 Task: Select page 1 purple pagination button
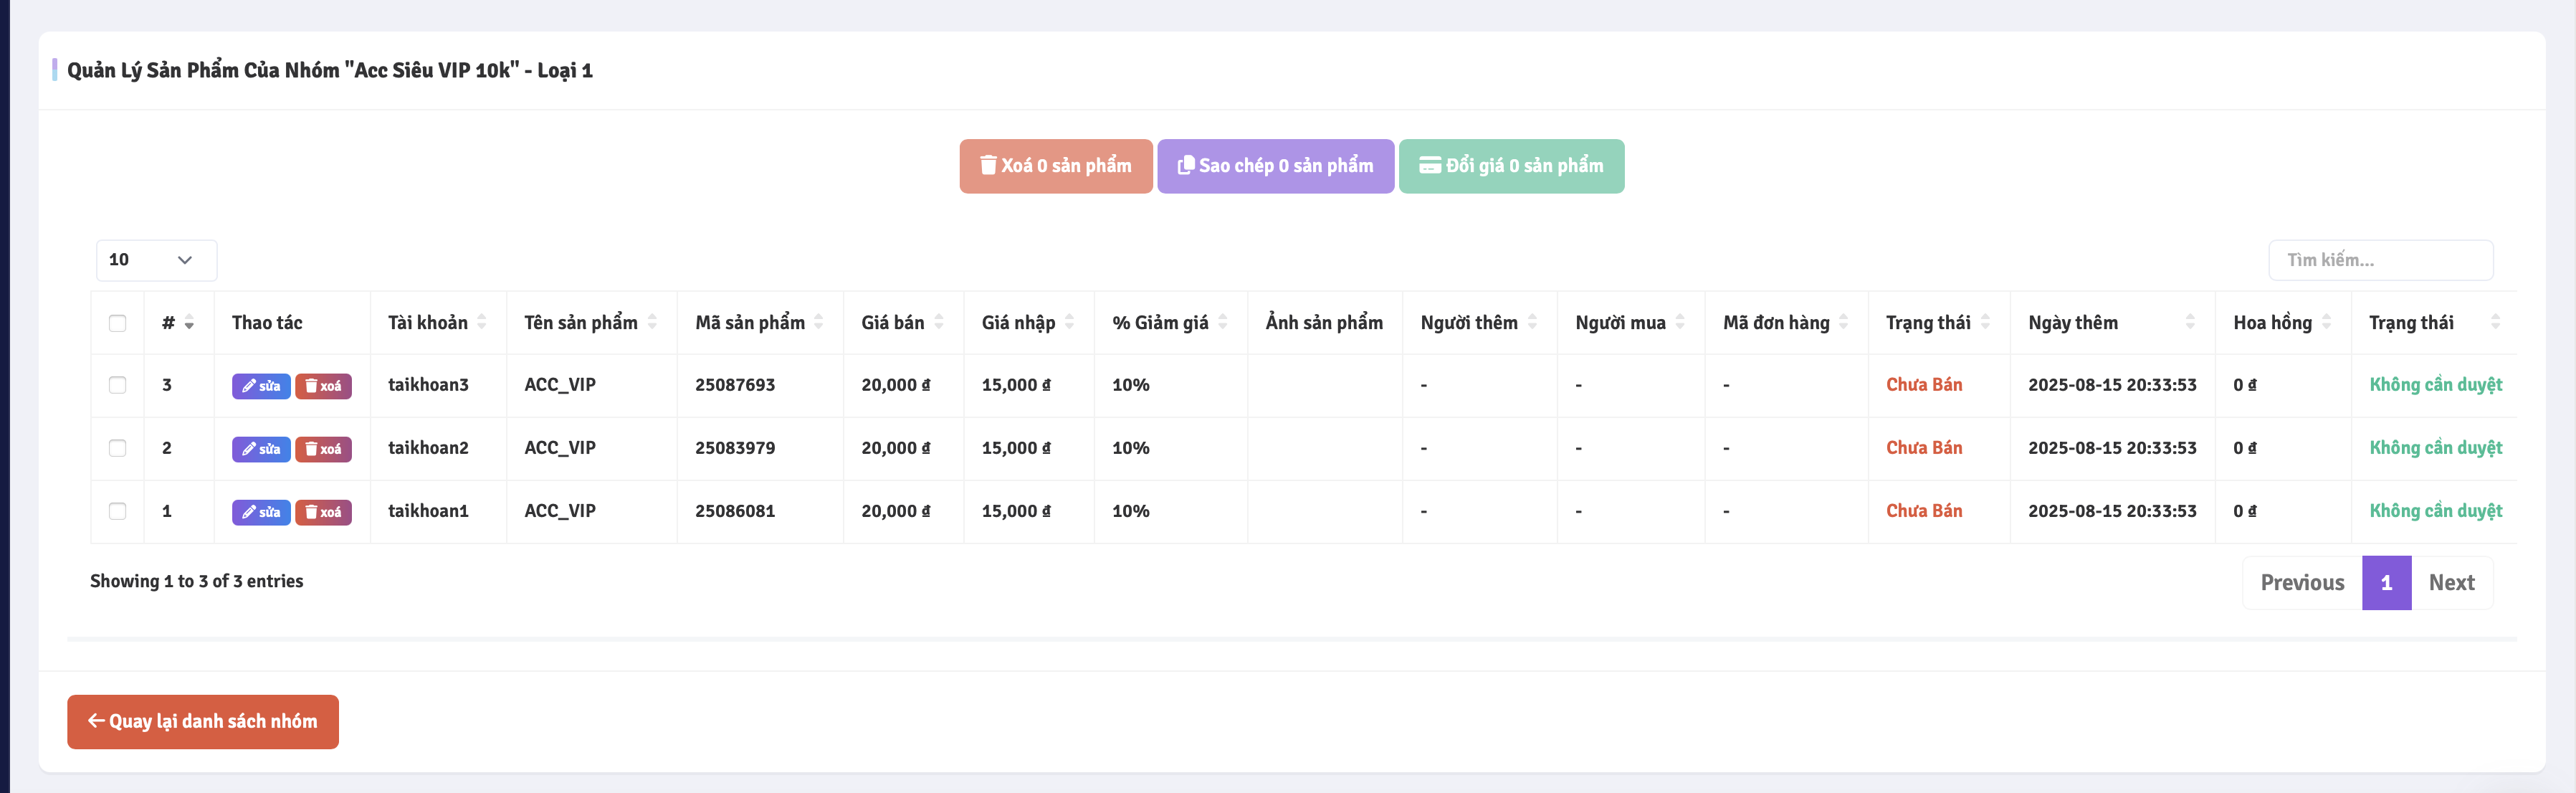pyautogui.click(x=2386, y=583)
